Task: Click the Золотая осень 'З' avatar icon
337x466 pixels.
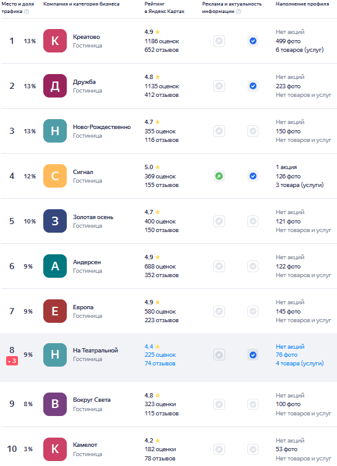Action: click(55, 221)
